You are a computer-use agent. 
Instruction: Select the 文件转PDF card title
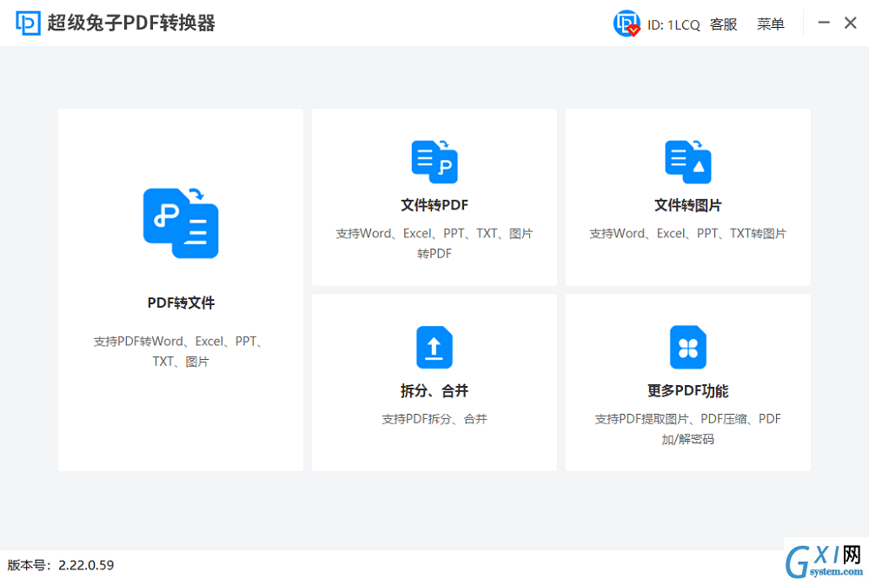coord(434,205)
